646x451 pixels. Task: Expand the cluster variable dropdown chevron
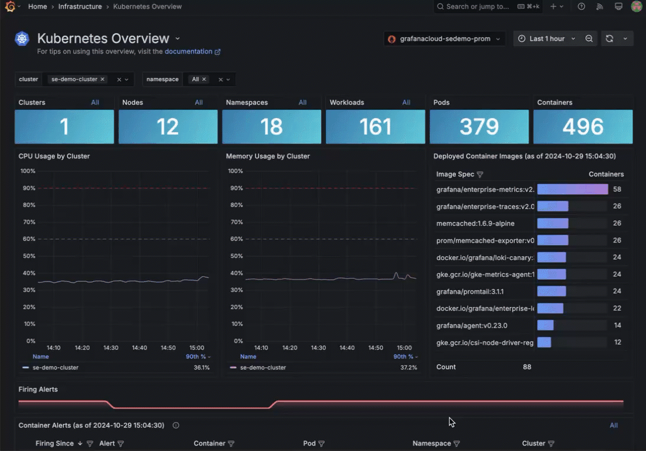pos(126,80)
